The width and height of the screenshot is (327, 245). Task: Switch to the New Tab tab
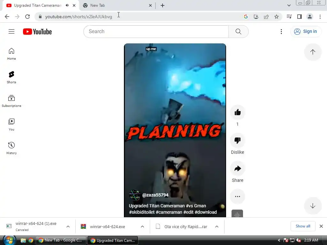98,5
